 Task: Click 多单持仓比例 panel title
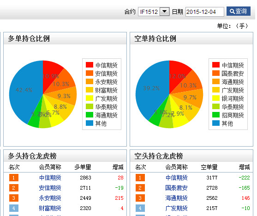coord(29,38)
